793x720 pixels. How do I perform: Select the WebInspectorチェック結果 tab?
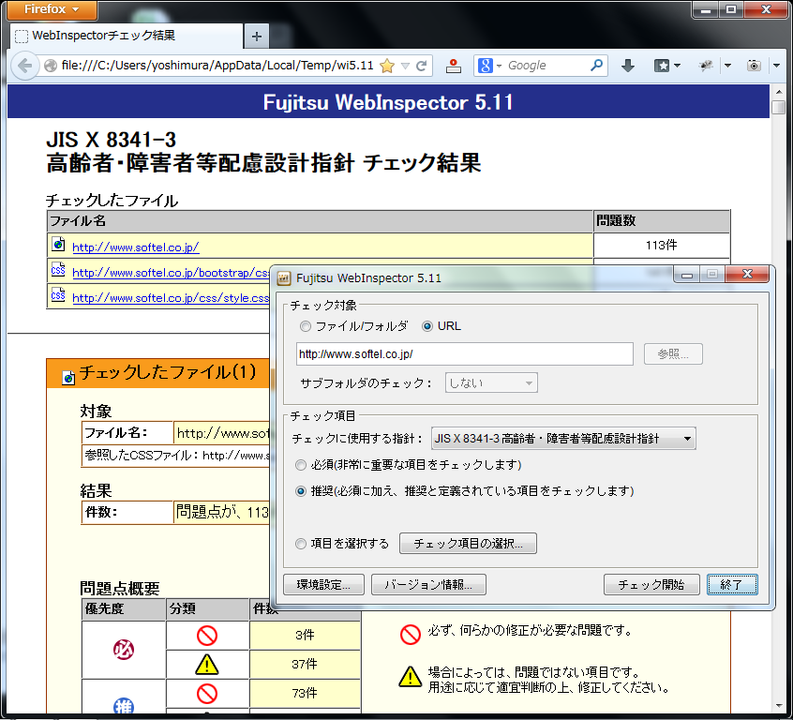(x=127, y=36)
